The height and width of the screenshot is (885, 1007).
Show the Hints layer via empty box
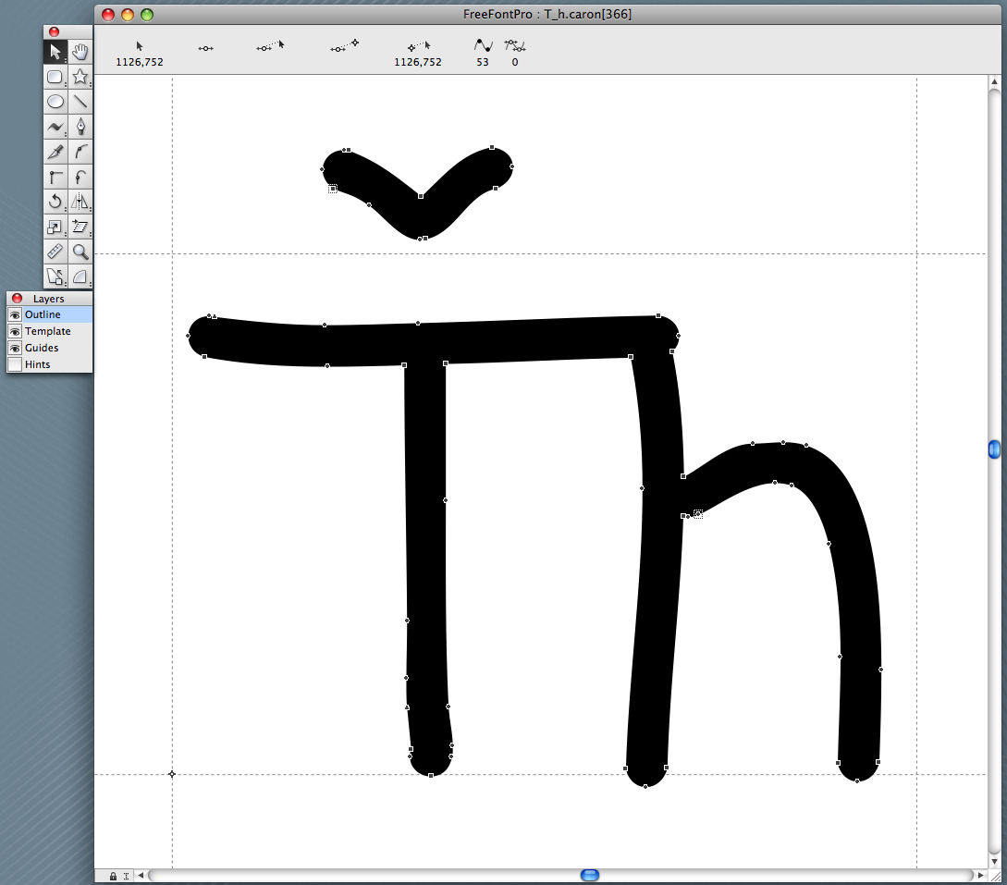click(15, 364)
